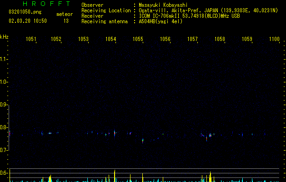The width and height of the screenshot is (286, 182).
Task: Click the 0.6 kHz frequency label
Action: pyautogui.click(x=3, y=173)
